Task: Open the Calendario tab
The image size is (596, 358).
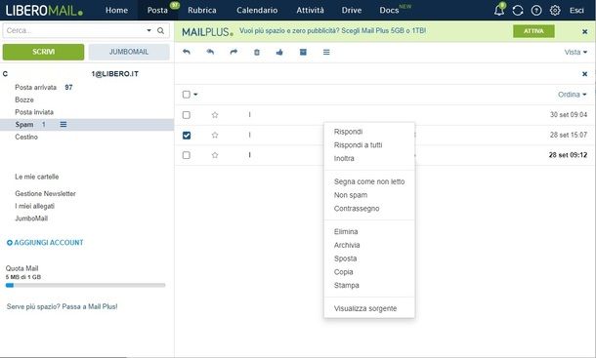Action: [x=257, y=11]
